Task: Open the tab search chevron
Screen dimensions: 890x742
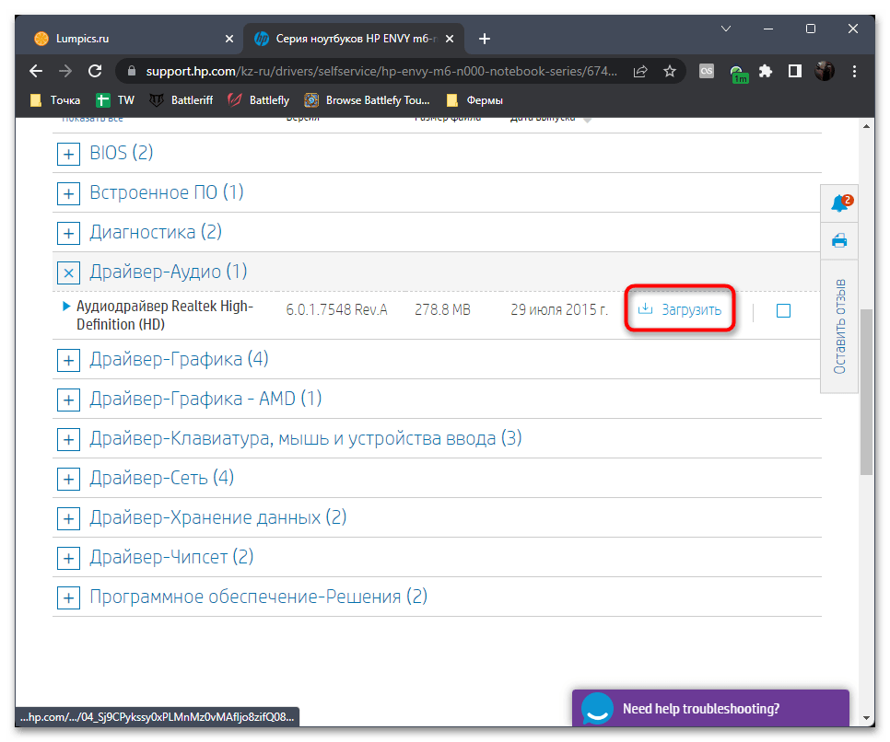Action: (x=726, y=29)
